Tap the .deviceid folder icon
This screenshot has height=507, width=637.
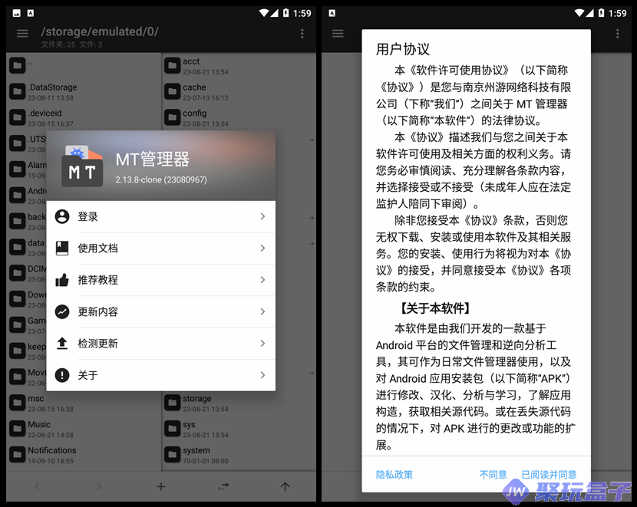click(x=17, y=117)
